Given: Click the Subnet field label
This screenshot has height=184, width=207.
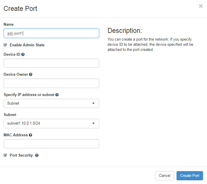Looking at the screenshot, I should click(x=10, y=115).
